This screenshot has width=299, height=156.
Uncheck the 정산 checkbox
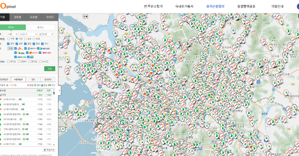pyautogui.click(x=42, y=44)
